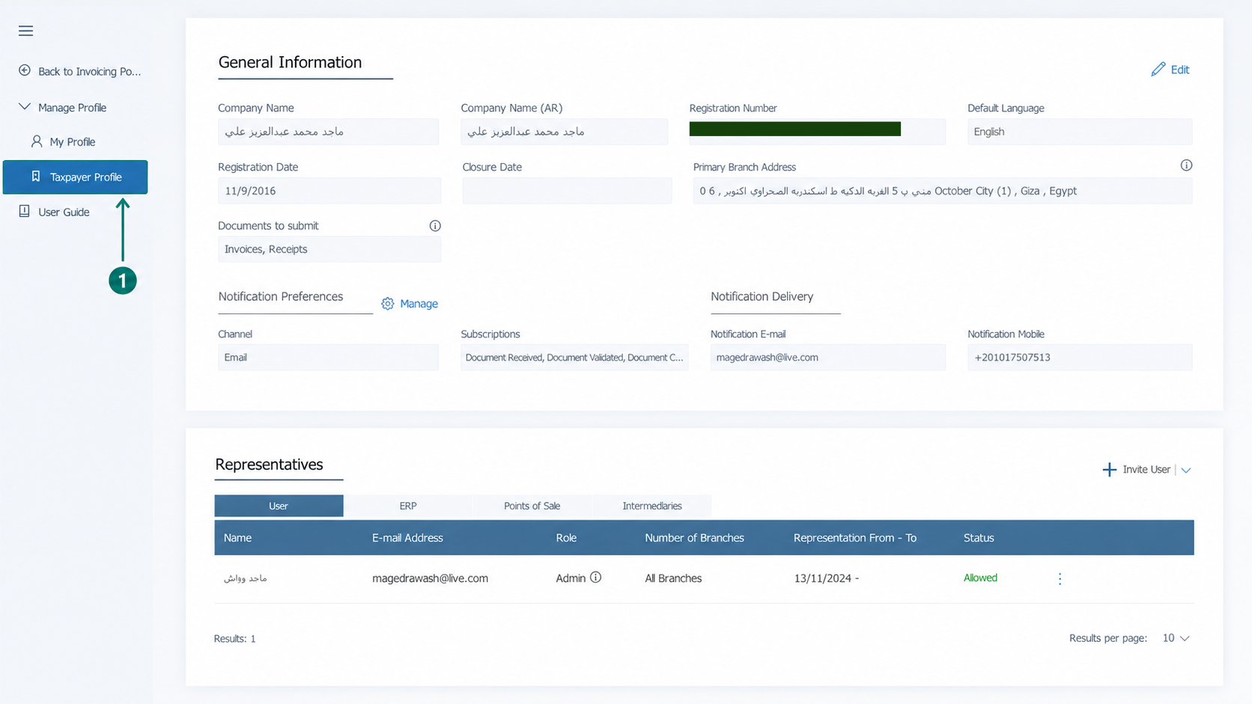Click the plus icon for Invite User
The image size is (1252, 704).
tap(1109, 470)
